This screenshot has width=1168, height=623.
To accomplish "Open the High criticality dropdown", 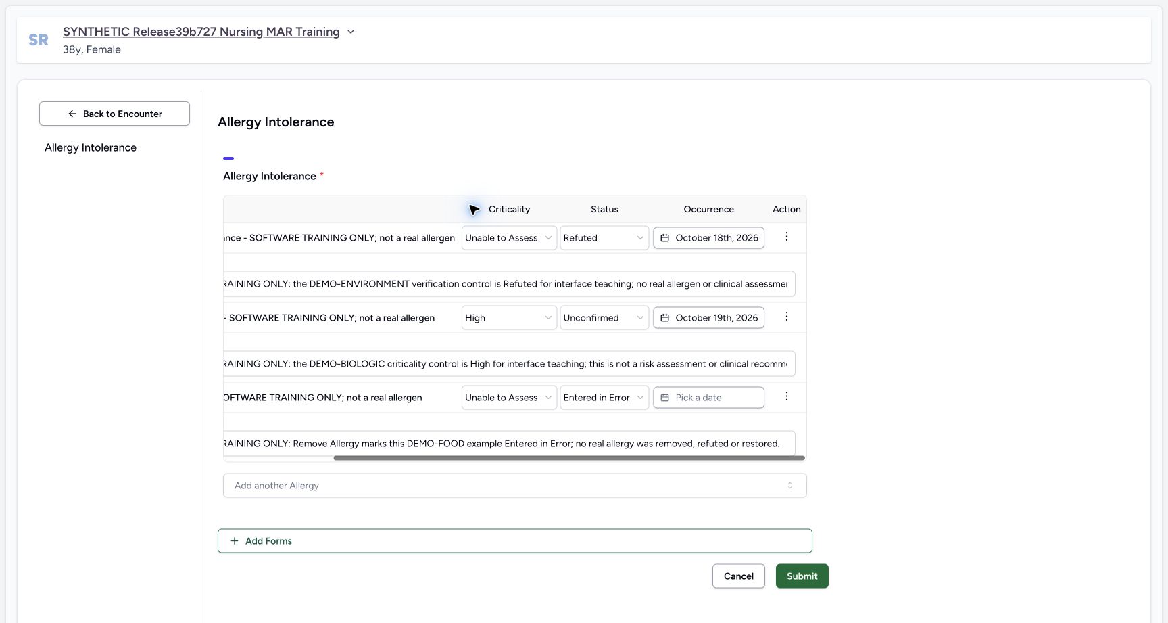I will click(x=509, y=318).
